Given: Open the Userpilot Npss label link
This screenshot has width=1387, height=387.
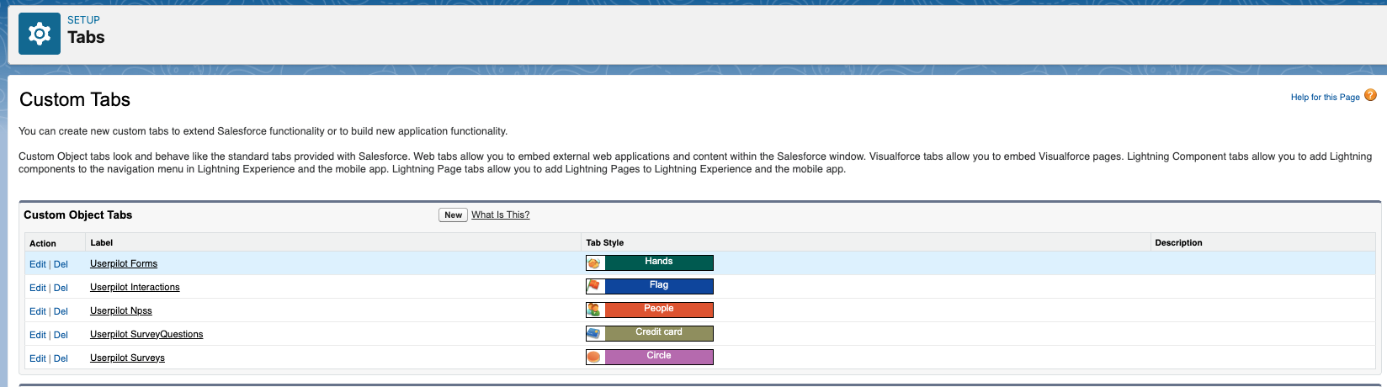Looking at the screenshot, I should click(121, 311).
